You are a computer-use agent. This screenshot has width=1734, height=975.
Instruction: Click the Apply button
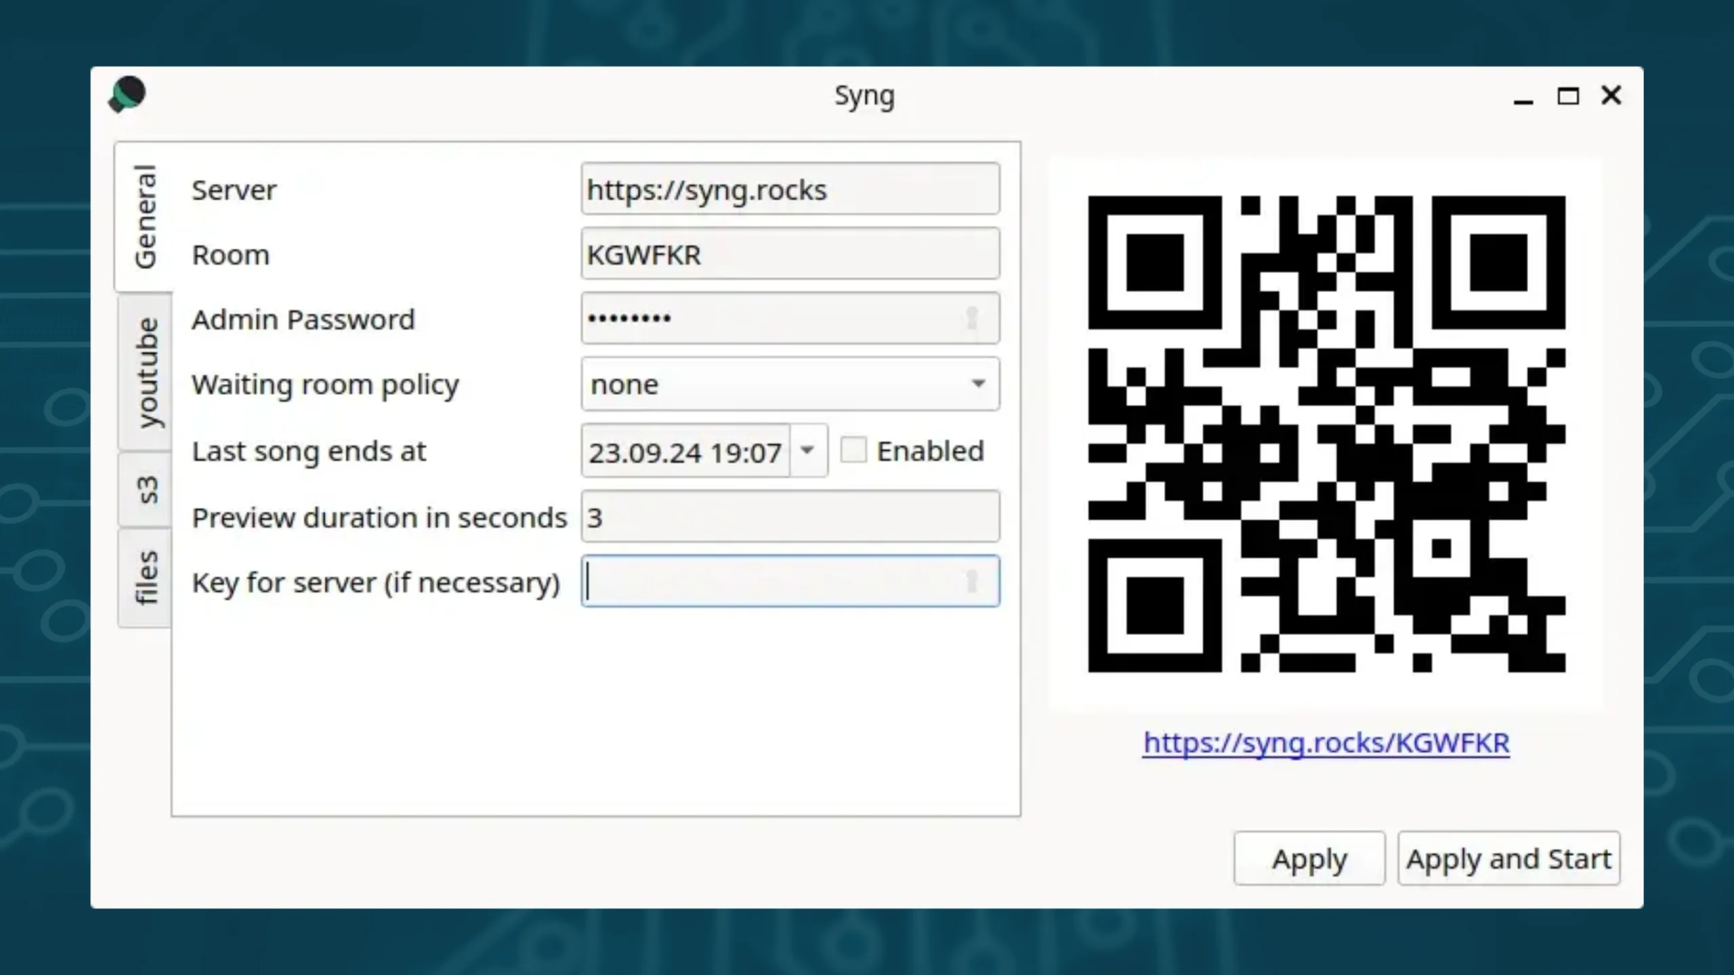click(1309, 858)
